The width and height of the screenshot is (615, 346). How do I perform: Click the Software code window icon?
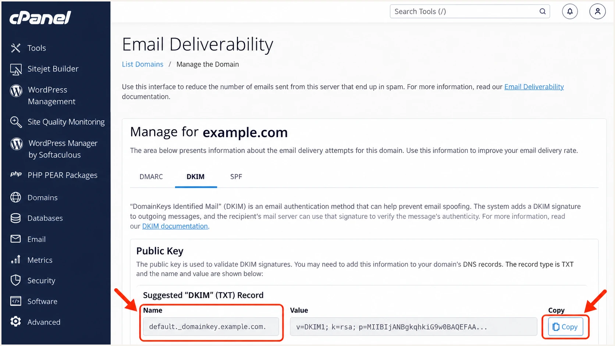[x=15, y=301]
